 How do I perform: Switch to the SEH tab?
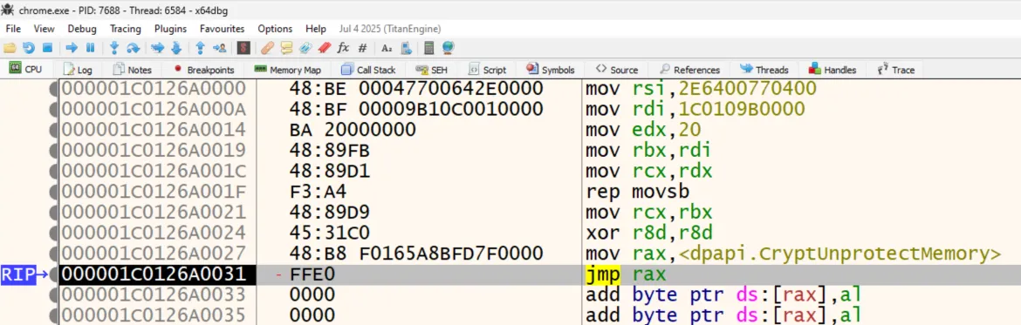coord(432,70)
